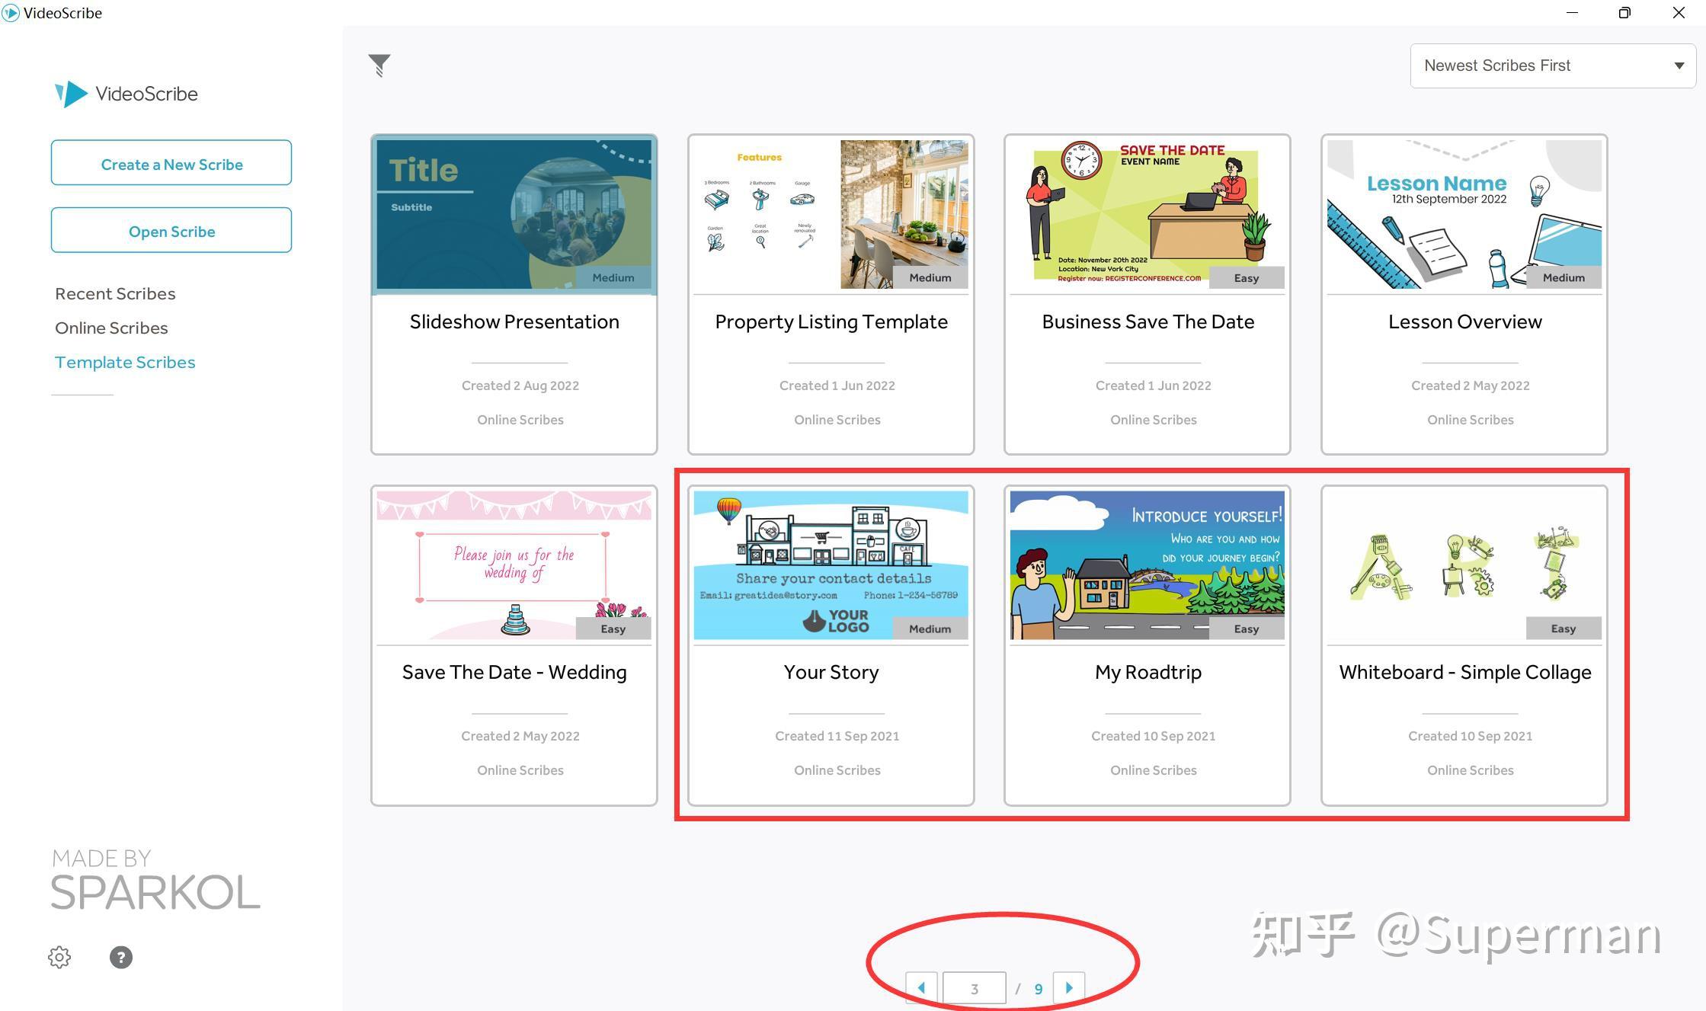
Task: Click the help question mark icon
Action: [x=120, y=957]
